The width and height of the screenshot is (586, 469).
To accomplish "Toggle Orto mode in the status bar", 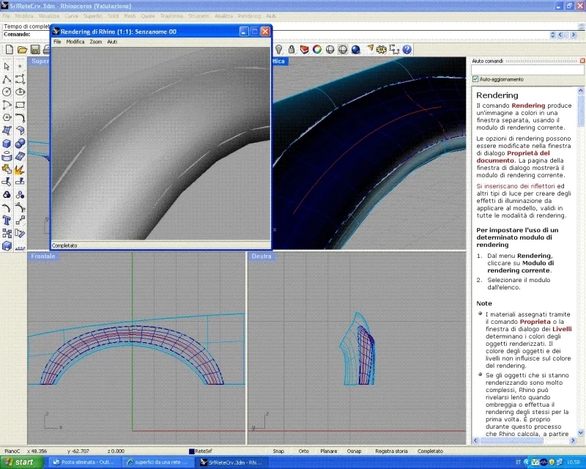I will (x=303, y=451).
